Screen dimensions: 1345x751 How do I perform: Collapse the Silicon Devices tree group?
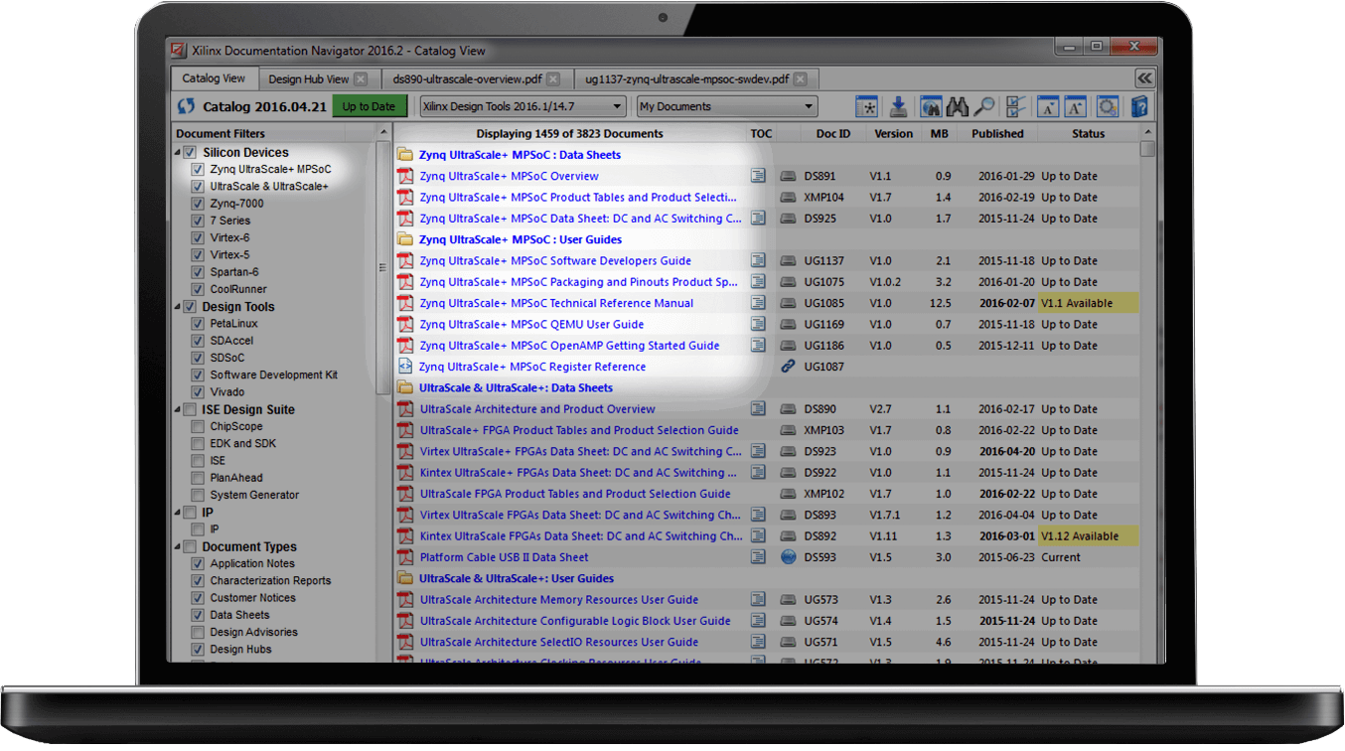178,153
